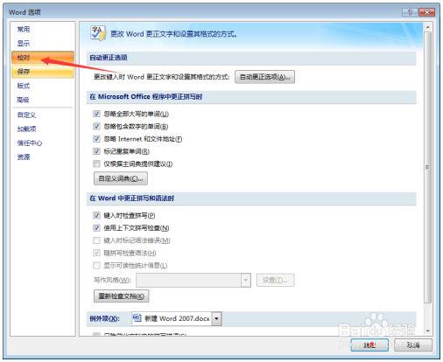The image size is (443, 362).
Task: Open the 高级 options category
Action: point(43,100)
